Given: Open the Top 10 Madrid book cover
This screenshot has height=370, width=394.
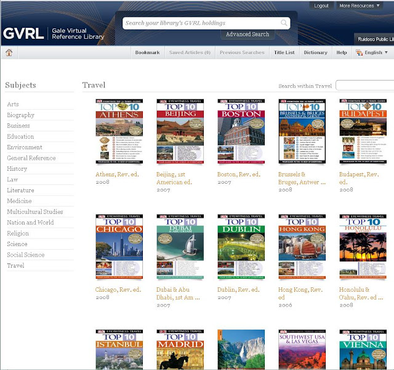Looking at the screenshot, I should pyautogui.click(x=180, y=350).
